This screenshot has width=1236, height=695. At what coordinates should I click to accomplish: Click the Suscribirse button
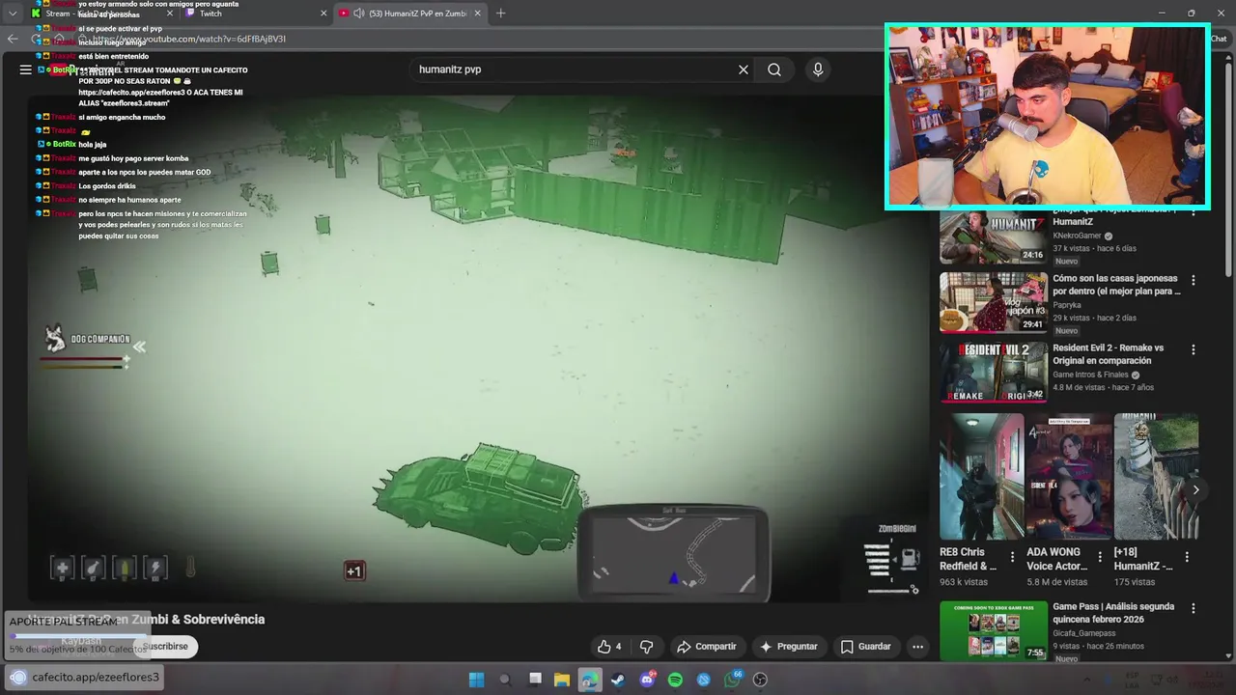coord(165,647)
